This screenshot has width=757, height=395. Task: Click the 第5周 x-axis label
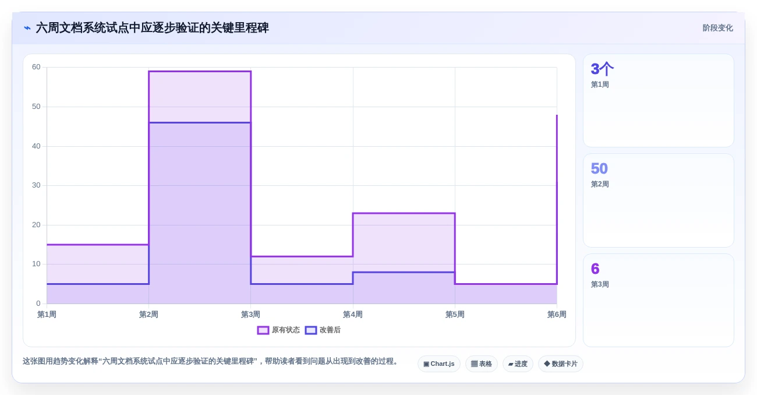[x=455, y=315]
